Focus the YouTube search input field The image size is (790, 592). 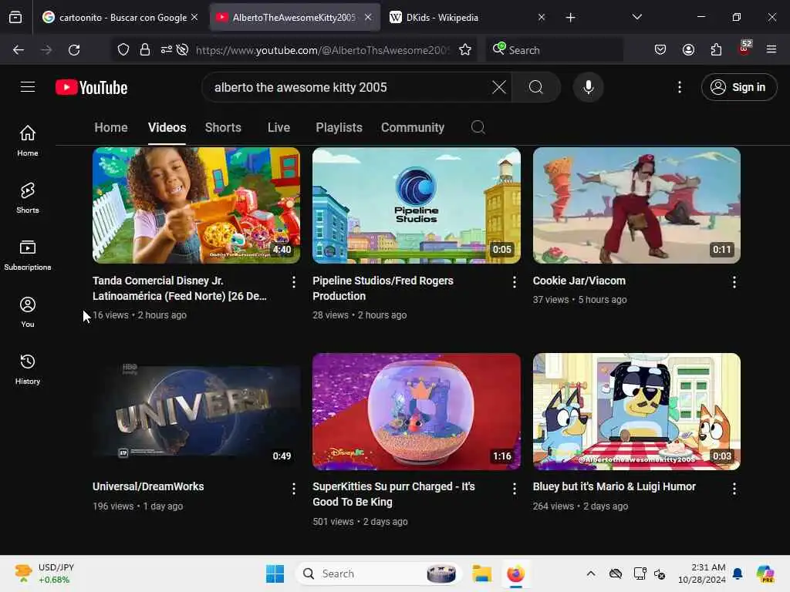[x=348, y=87]
